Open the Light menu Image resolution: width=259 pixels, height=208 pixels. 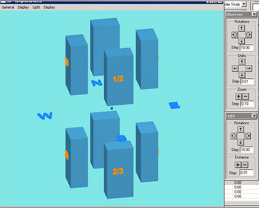tap(36, 7)
